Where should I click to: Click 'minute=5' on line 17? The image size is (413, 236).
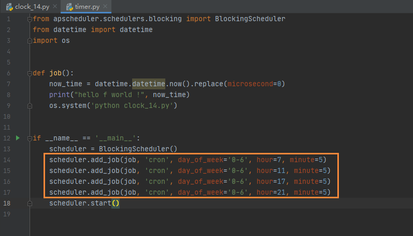pyautogui.click(x=310, y=192)
